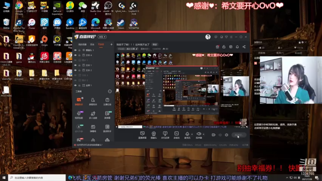Open the 读弹幕 tool
Viewport: 322px width, 181px height.
pyautogui.click(x=107, y=115)
